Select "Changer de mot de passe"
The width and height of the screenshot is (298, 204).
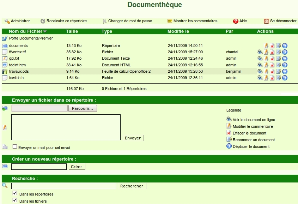click(x=130, y=21)
